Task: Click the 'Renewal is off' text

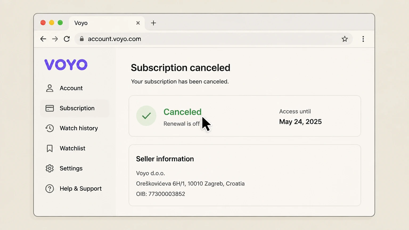Action: click(182, 124)
